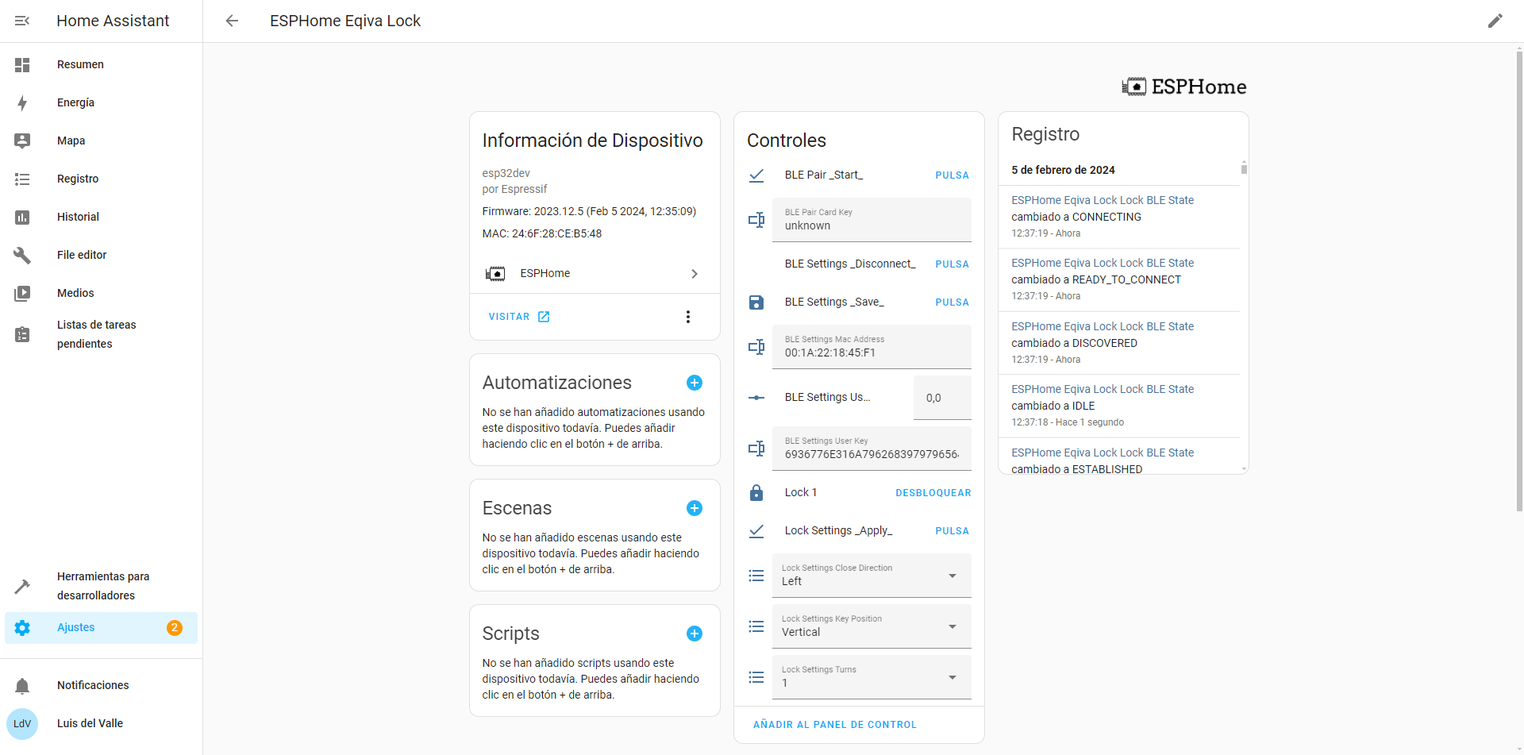Click the main page vertical scrollbar
1524x755 pixels.
tap(1519, 279)
